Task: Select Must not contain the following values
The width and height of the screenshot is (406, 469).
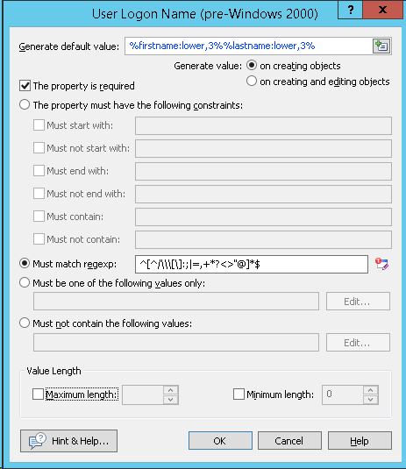Action: click(x=25, y=323)
